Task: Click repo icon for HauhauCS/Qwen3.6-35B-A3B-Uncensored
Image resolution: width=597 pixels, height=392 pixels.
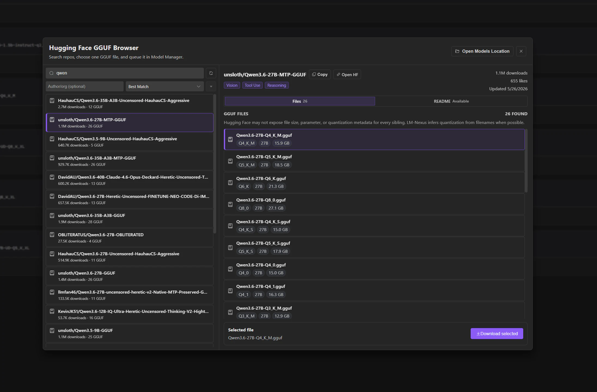Action: 52,101
